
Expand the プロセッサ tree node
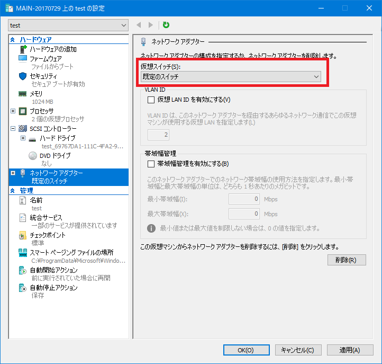pyautogui.click(x=13, y=111)
